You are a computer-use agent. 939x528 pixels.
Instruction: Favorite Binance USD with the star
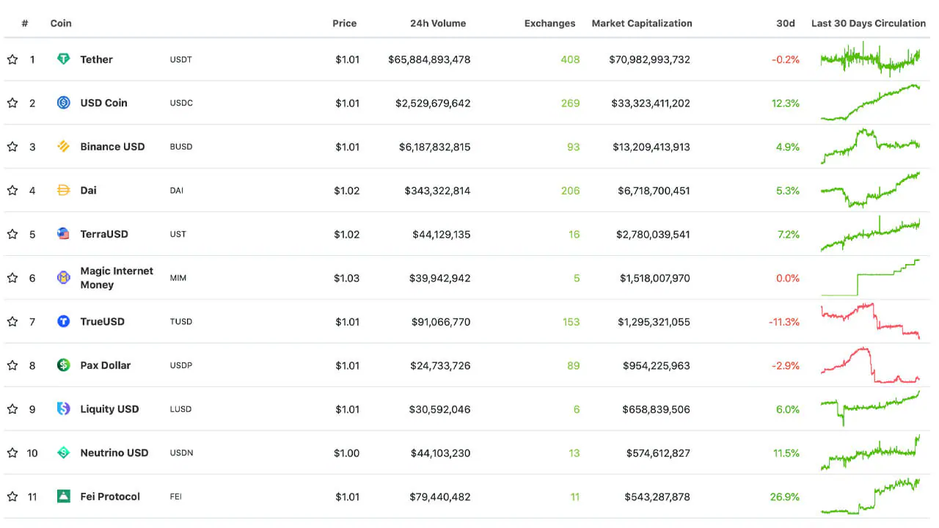12,147
